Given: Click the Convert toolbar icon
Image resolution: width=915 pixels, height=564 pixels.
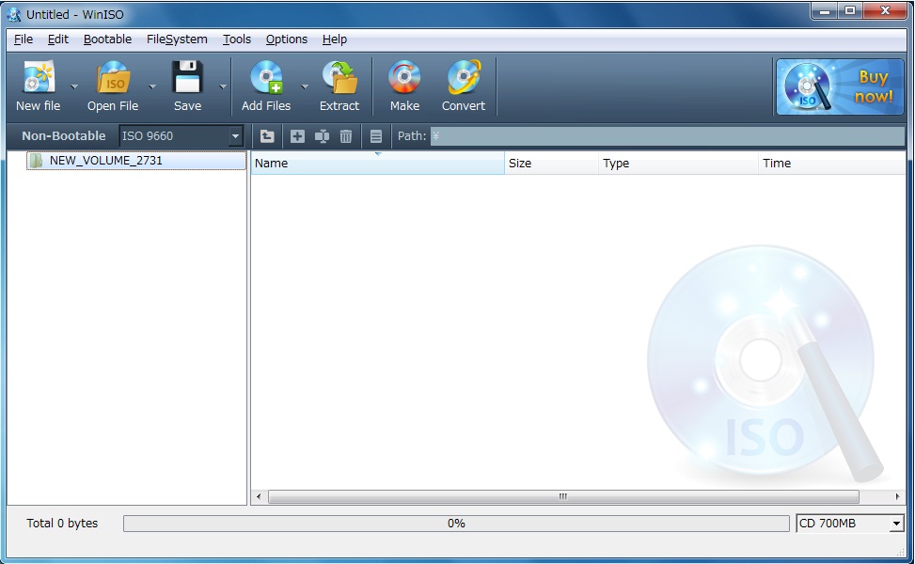Looking at the screenshot, I should (464, 78).
